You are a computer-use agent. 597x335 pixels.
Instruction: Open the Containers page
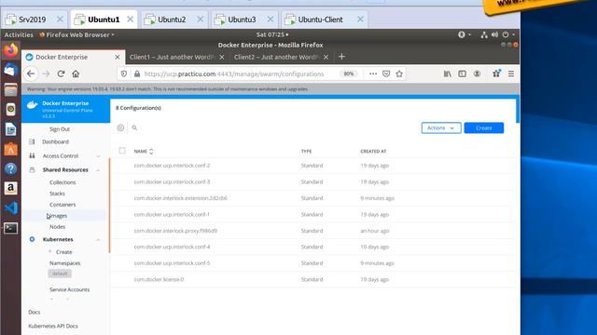point(62,205)
